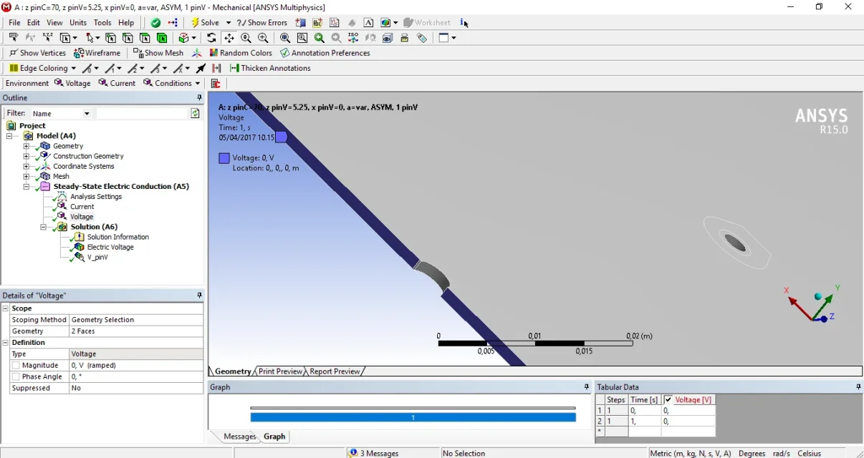Click the blue timeline bar in Graph
This screenshot has width=864, height=458.
[x=413, y=417]
